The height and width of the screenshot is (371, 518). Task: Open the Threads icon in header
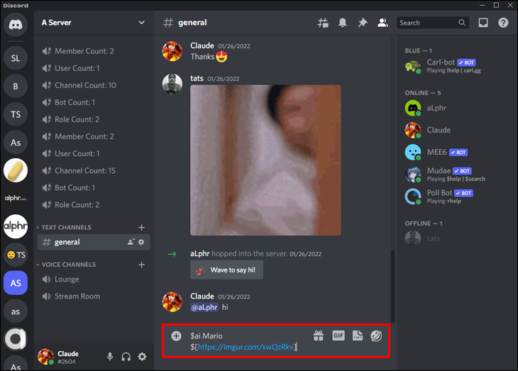pos(323,23)
